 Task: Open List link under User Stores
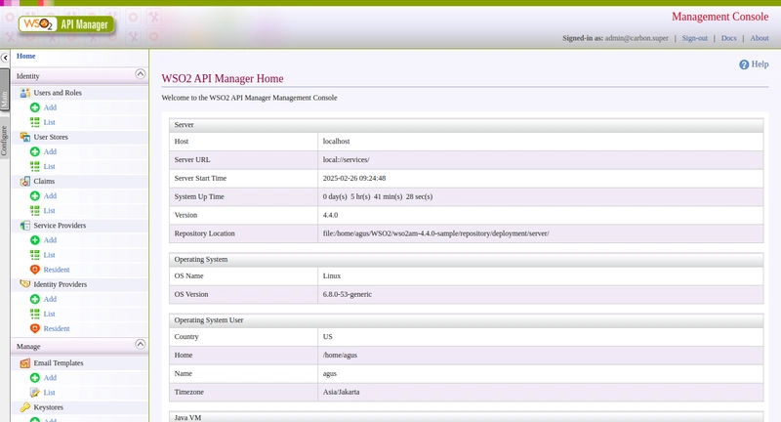pos(49,166)
